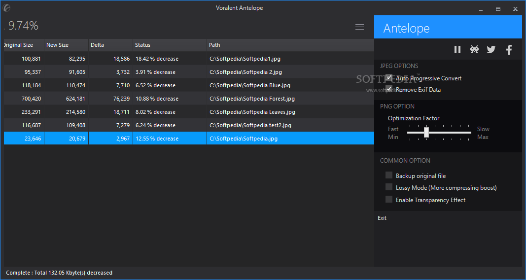
Task: Click status cell 12.55 % decrease
Action: (170, 139)
